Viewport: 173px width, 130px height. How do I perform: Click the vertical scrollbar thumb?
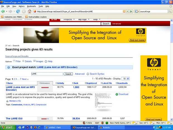pyautogui.click(x=172, y=33)
